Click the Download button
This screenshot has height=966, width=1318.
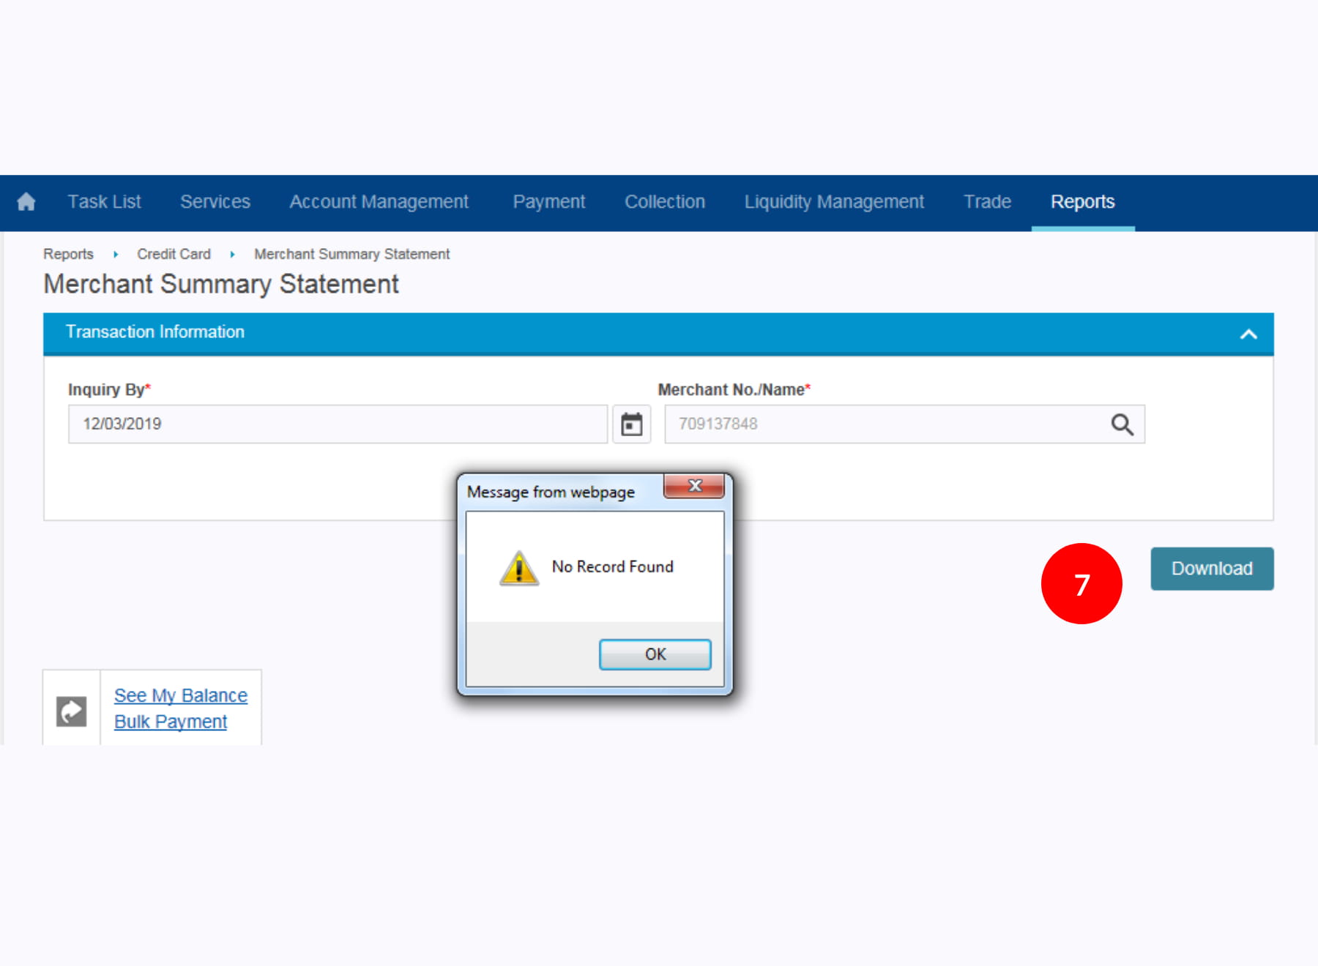(x=1212, y=569)
